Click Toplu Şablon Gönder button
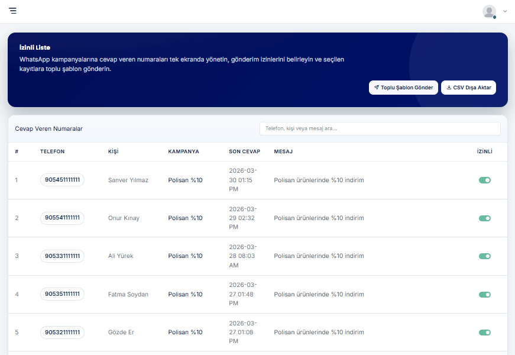Screen dimensions: 515x355 click(403, 88)
